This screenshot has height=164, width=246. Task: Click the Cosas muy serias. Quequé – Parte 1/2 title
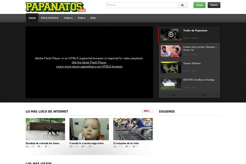pos(200,48)
